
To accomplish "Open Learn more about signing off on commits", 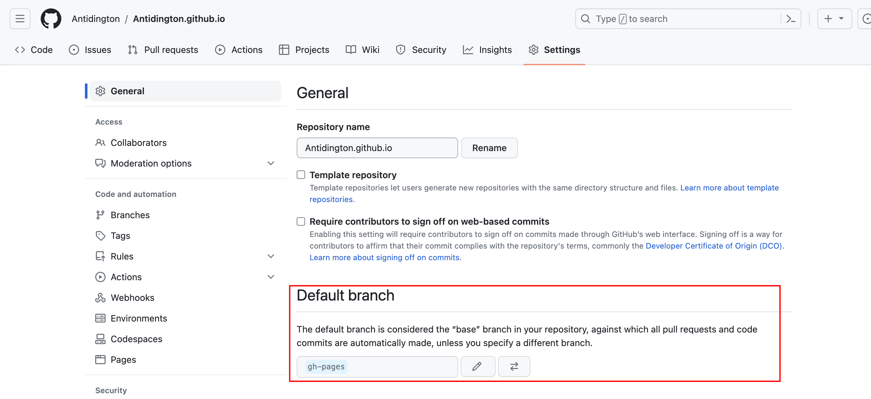I will click(384, 257).
